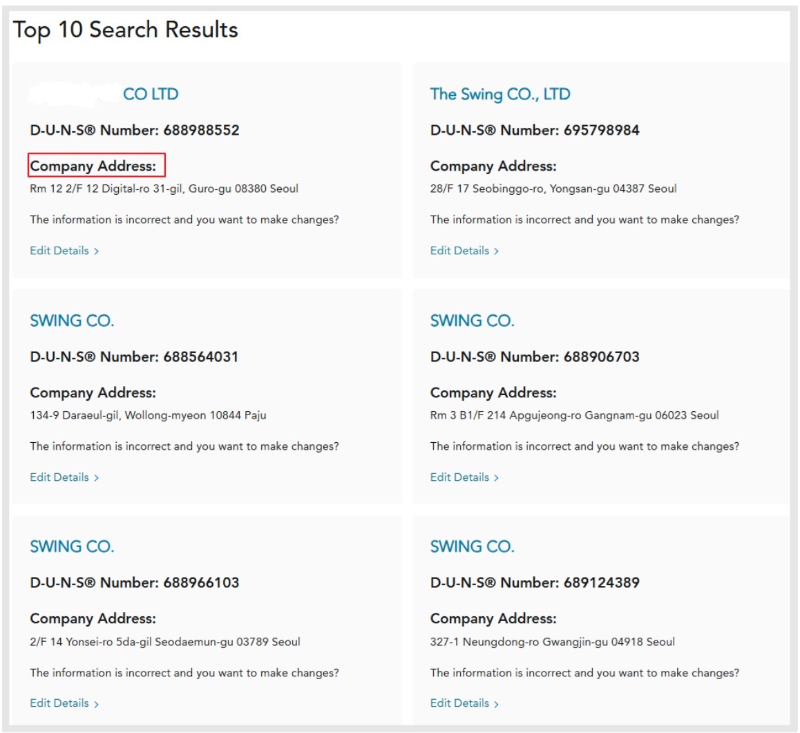Click the address 134-9 Daraeul-gil, Wollong-myeon Paju
The height and width of the screenshot is (733, 800).
coord(148,415)
